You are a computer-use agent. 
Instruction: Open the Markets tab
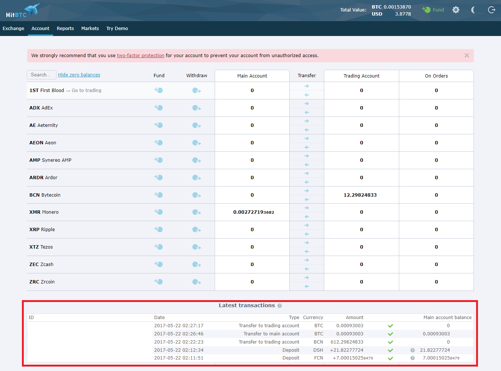point(90,29)
